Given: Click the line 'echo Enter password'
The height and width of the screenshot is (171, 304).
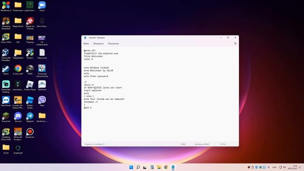Looking at the screenshot, I should pos(96,76).
